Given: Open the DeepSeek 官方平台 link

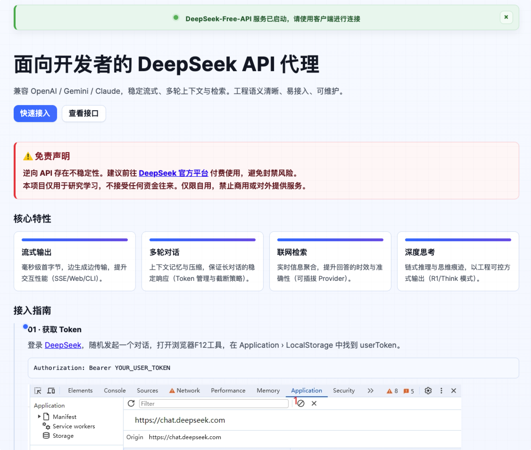Looking at the screenshot, I should coord(174,173).
